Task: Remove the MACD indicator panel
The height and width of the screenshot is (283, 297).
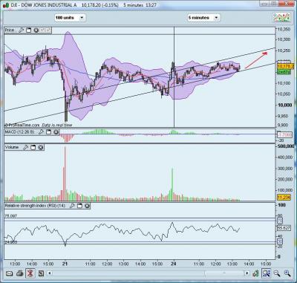Action: pos(56,132)
